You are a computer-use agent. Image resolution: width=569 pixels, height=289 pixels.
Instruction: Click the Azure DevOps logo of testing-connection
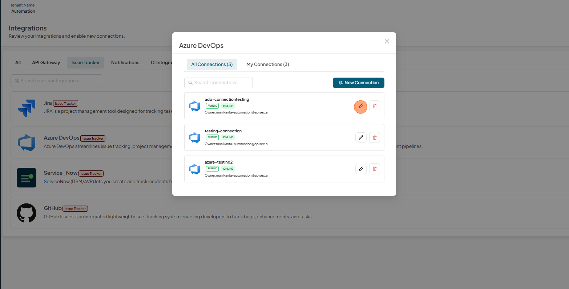[x=194, y=137]
